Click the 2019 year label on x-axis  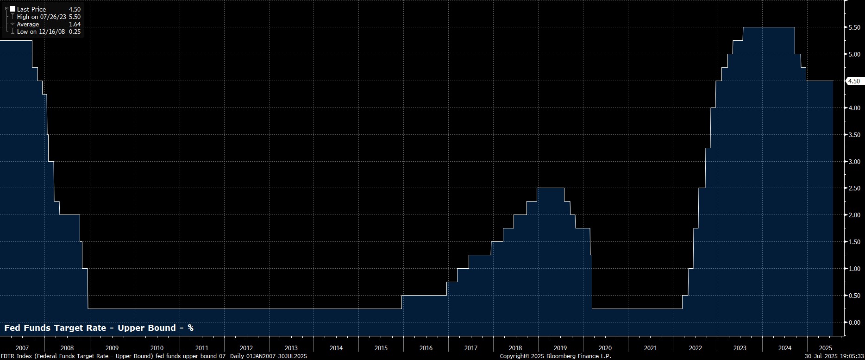(x=560, y=348)
